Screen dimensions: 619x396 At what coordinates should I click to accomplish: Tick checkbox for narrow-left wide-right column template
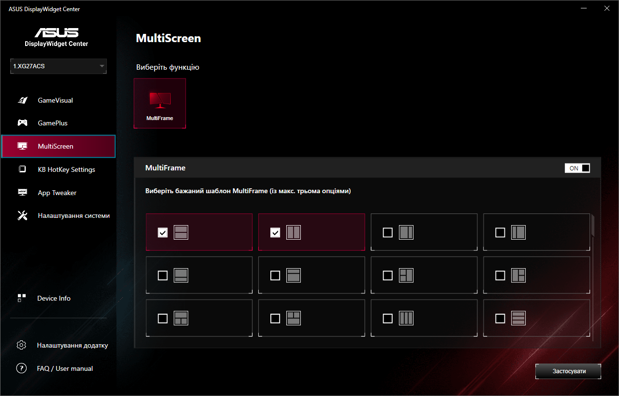(x=500, y=233)
